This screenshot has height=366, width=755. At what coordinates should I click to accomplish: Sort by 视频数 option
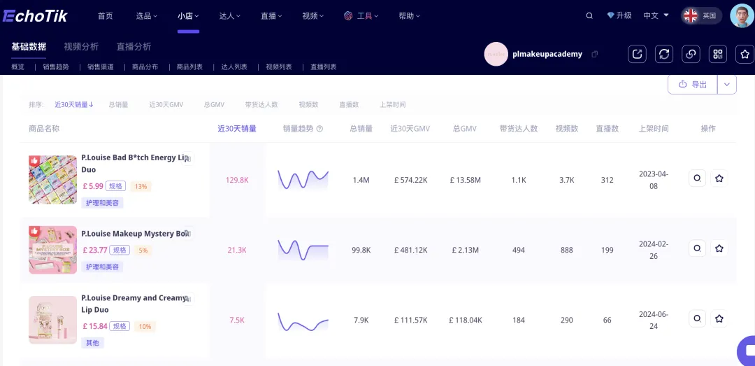pos(308,104)
